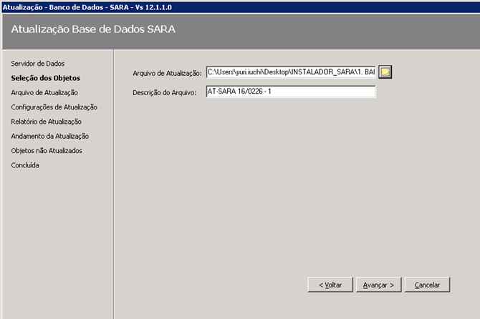Image resolution: width=480 pixels, height=319 pixels.
Task: Go back with the Voltar button
Action: [x=330, y=285]
